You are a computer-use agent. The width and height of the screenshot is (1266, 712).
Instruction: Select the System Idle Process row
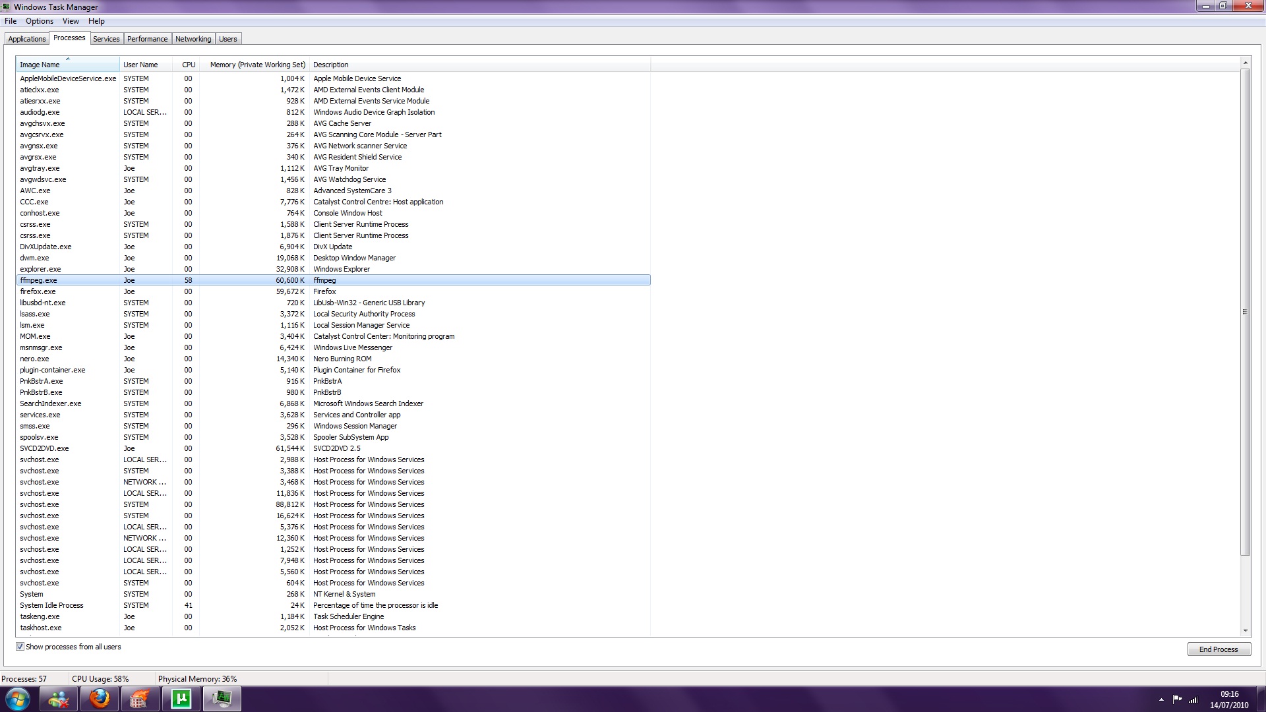(x=333, y=605)
